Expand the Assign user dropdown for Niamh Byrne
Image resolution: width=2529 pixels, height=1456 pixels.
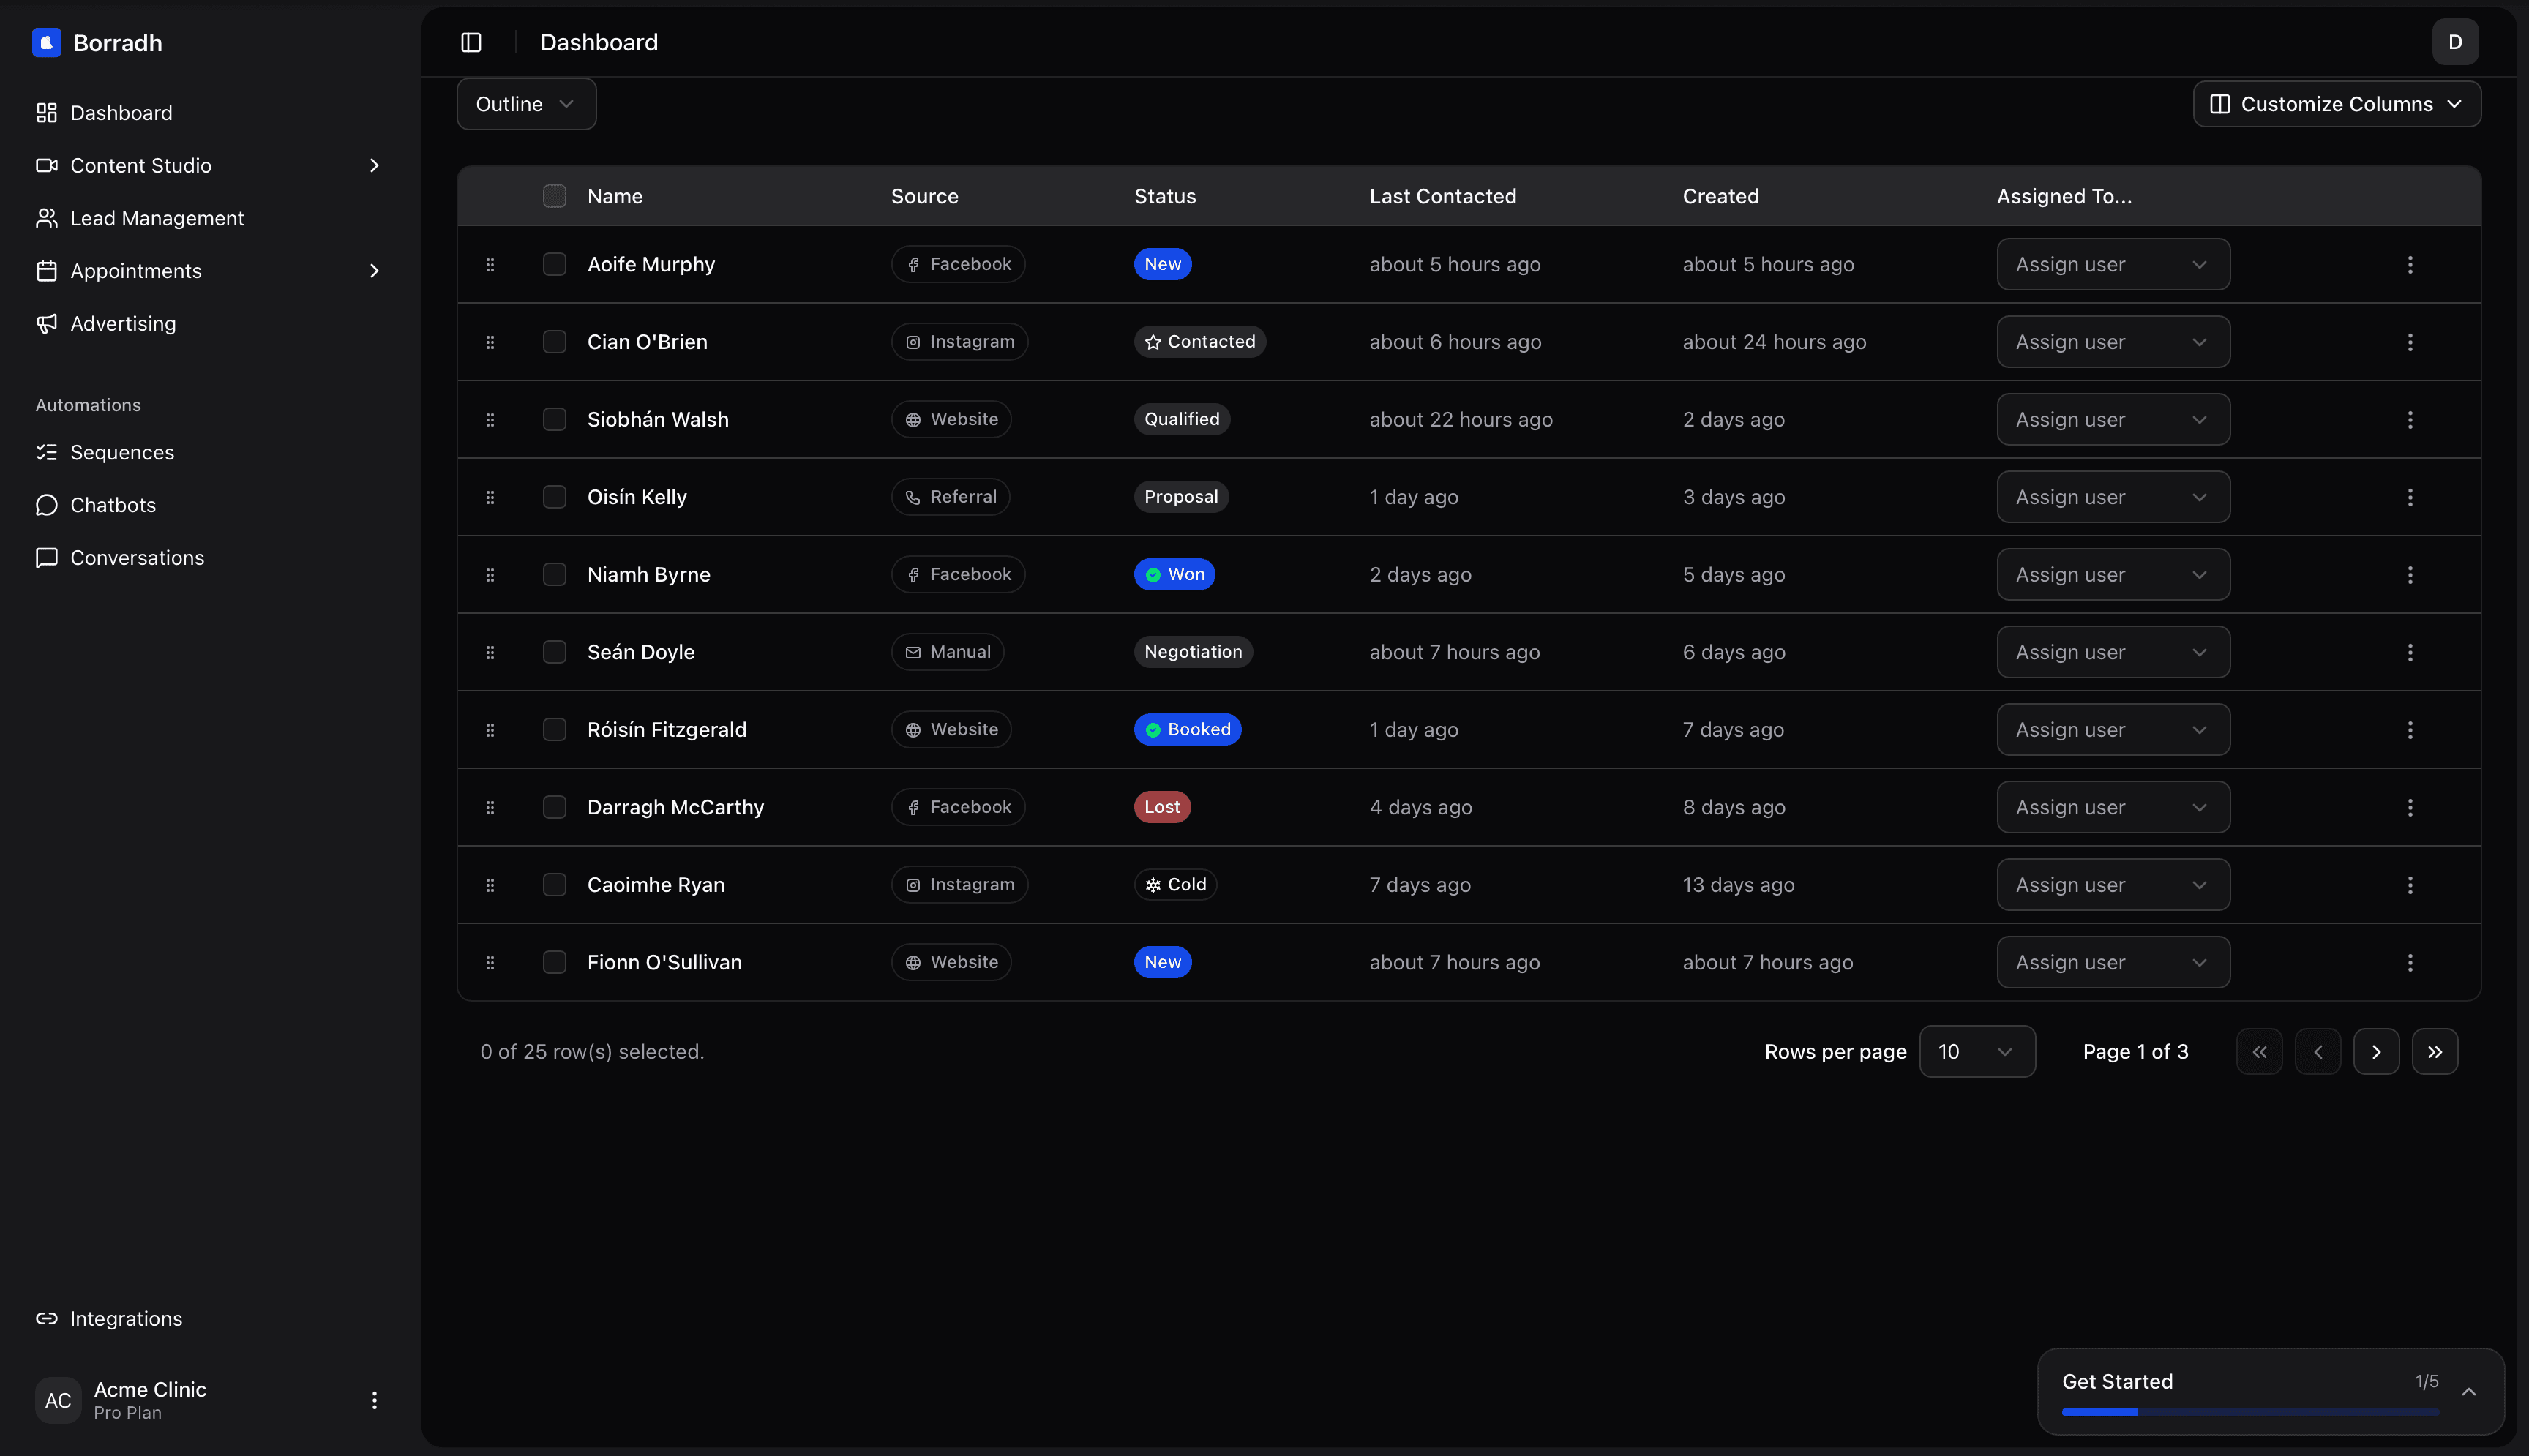pos(2112,574)
